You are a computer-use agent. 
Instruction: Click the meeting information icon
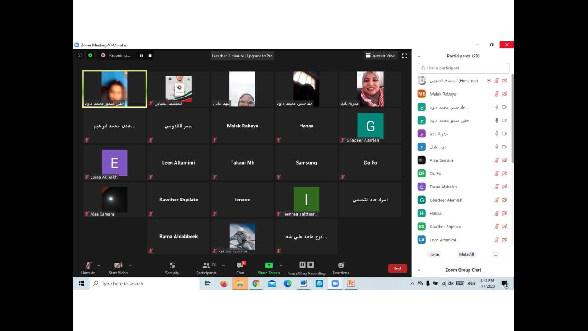[x=80, y=55]
